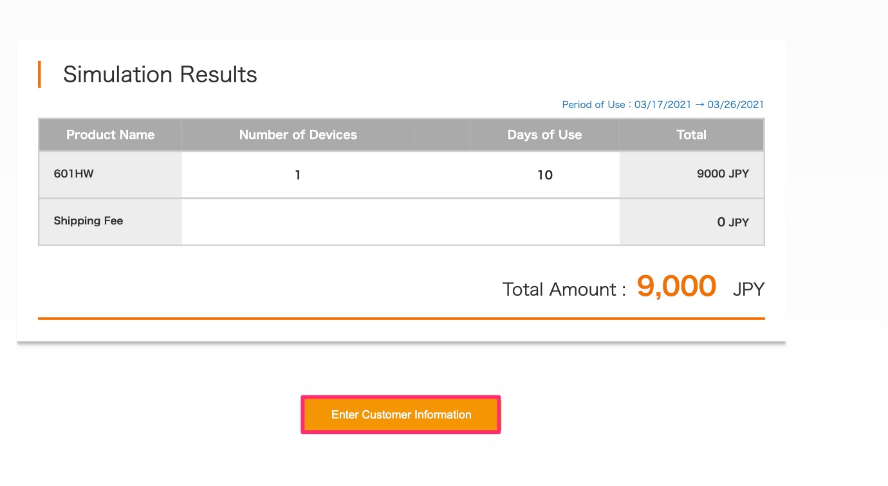Click the start date 03/17/2021
Viewport: 888px width, 486px height.
663,105
